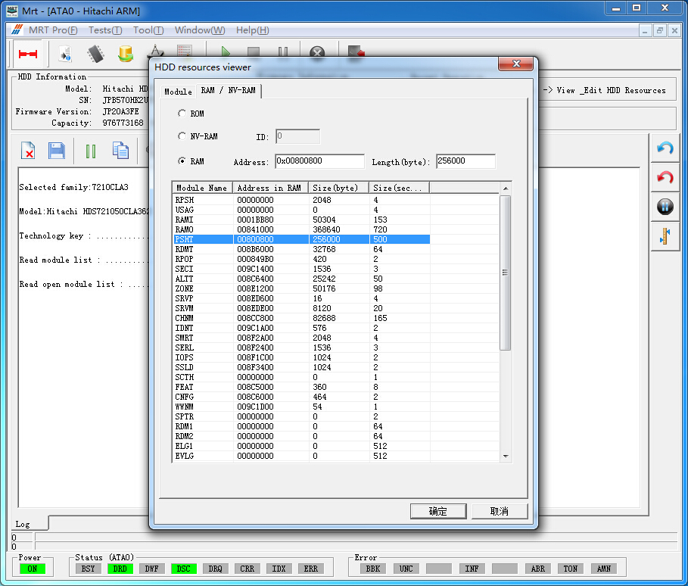Image resolution: width=688 pixels, height=586 pixels.
Task: Click the 取消 cancel button
Action: coord(500,511)
